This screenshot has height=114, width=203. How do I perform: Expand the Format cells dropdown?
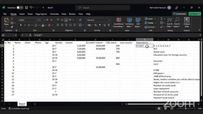pyautogui.click(x=155, y=27)
